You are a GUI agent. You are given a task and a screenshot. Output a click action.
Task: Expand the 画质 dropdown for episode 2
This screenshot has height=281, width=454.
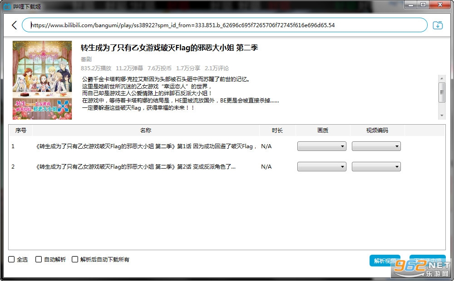click(322, 166)
